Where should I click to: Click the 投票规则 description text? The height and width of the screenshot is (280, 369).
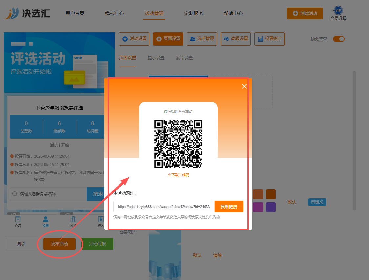pos(57,176)
